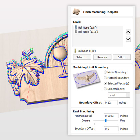
Task: Choose the Model Boundary option
Action: tap(105, 72)
